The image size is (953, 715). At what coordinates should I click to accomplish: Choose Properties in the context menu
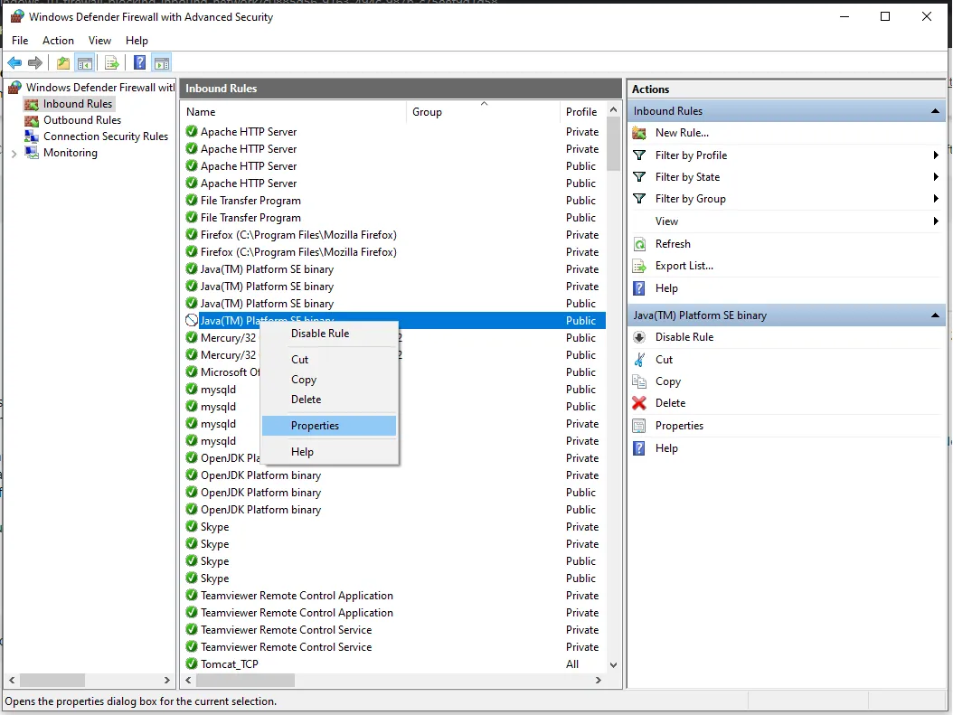(x=329, y=426)
